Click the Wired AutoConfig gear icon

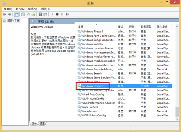point(79,94)
